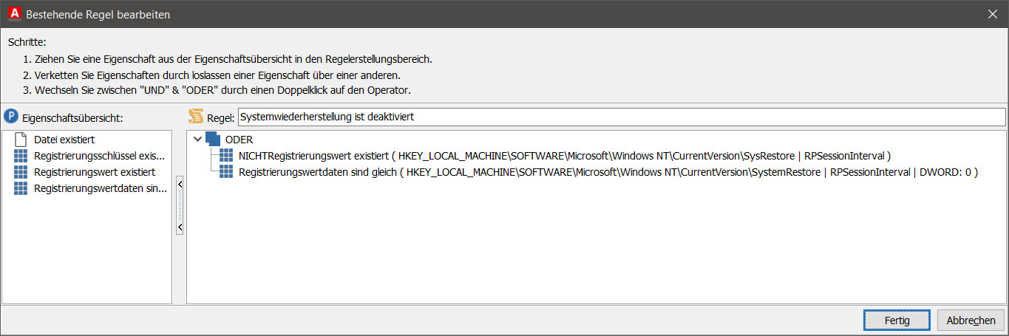This screenshot has width=1009, height=336.
Task: Select Registrierungswert existiert in the property list
Action: point(95,172)
